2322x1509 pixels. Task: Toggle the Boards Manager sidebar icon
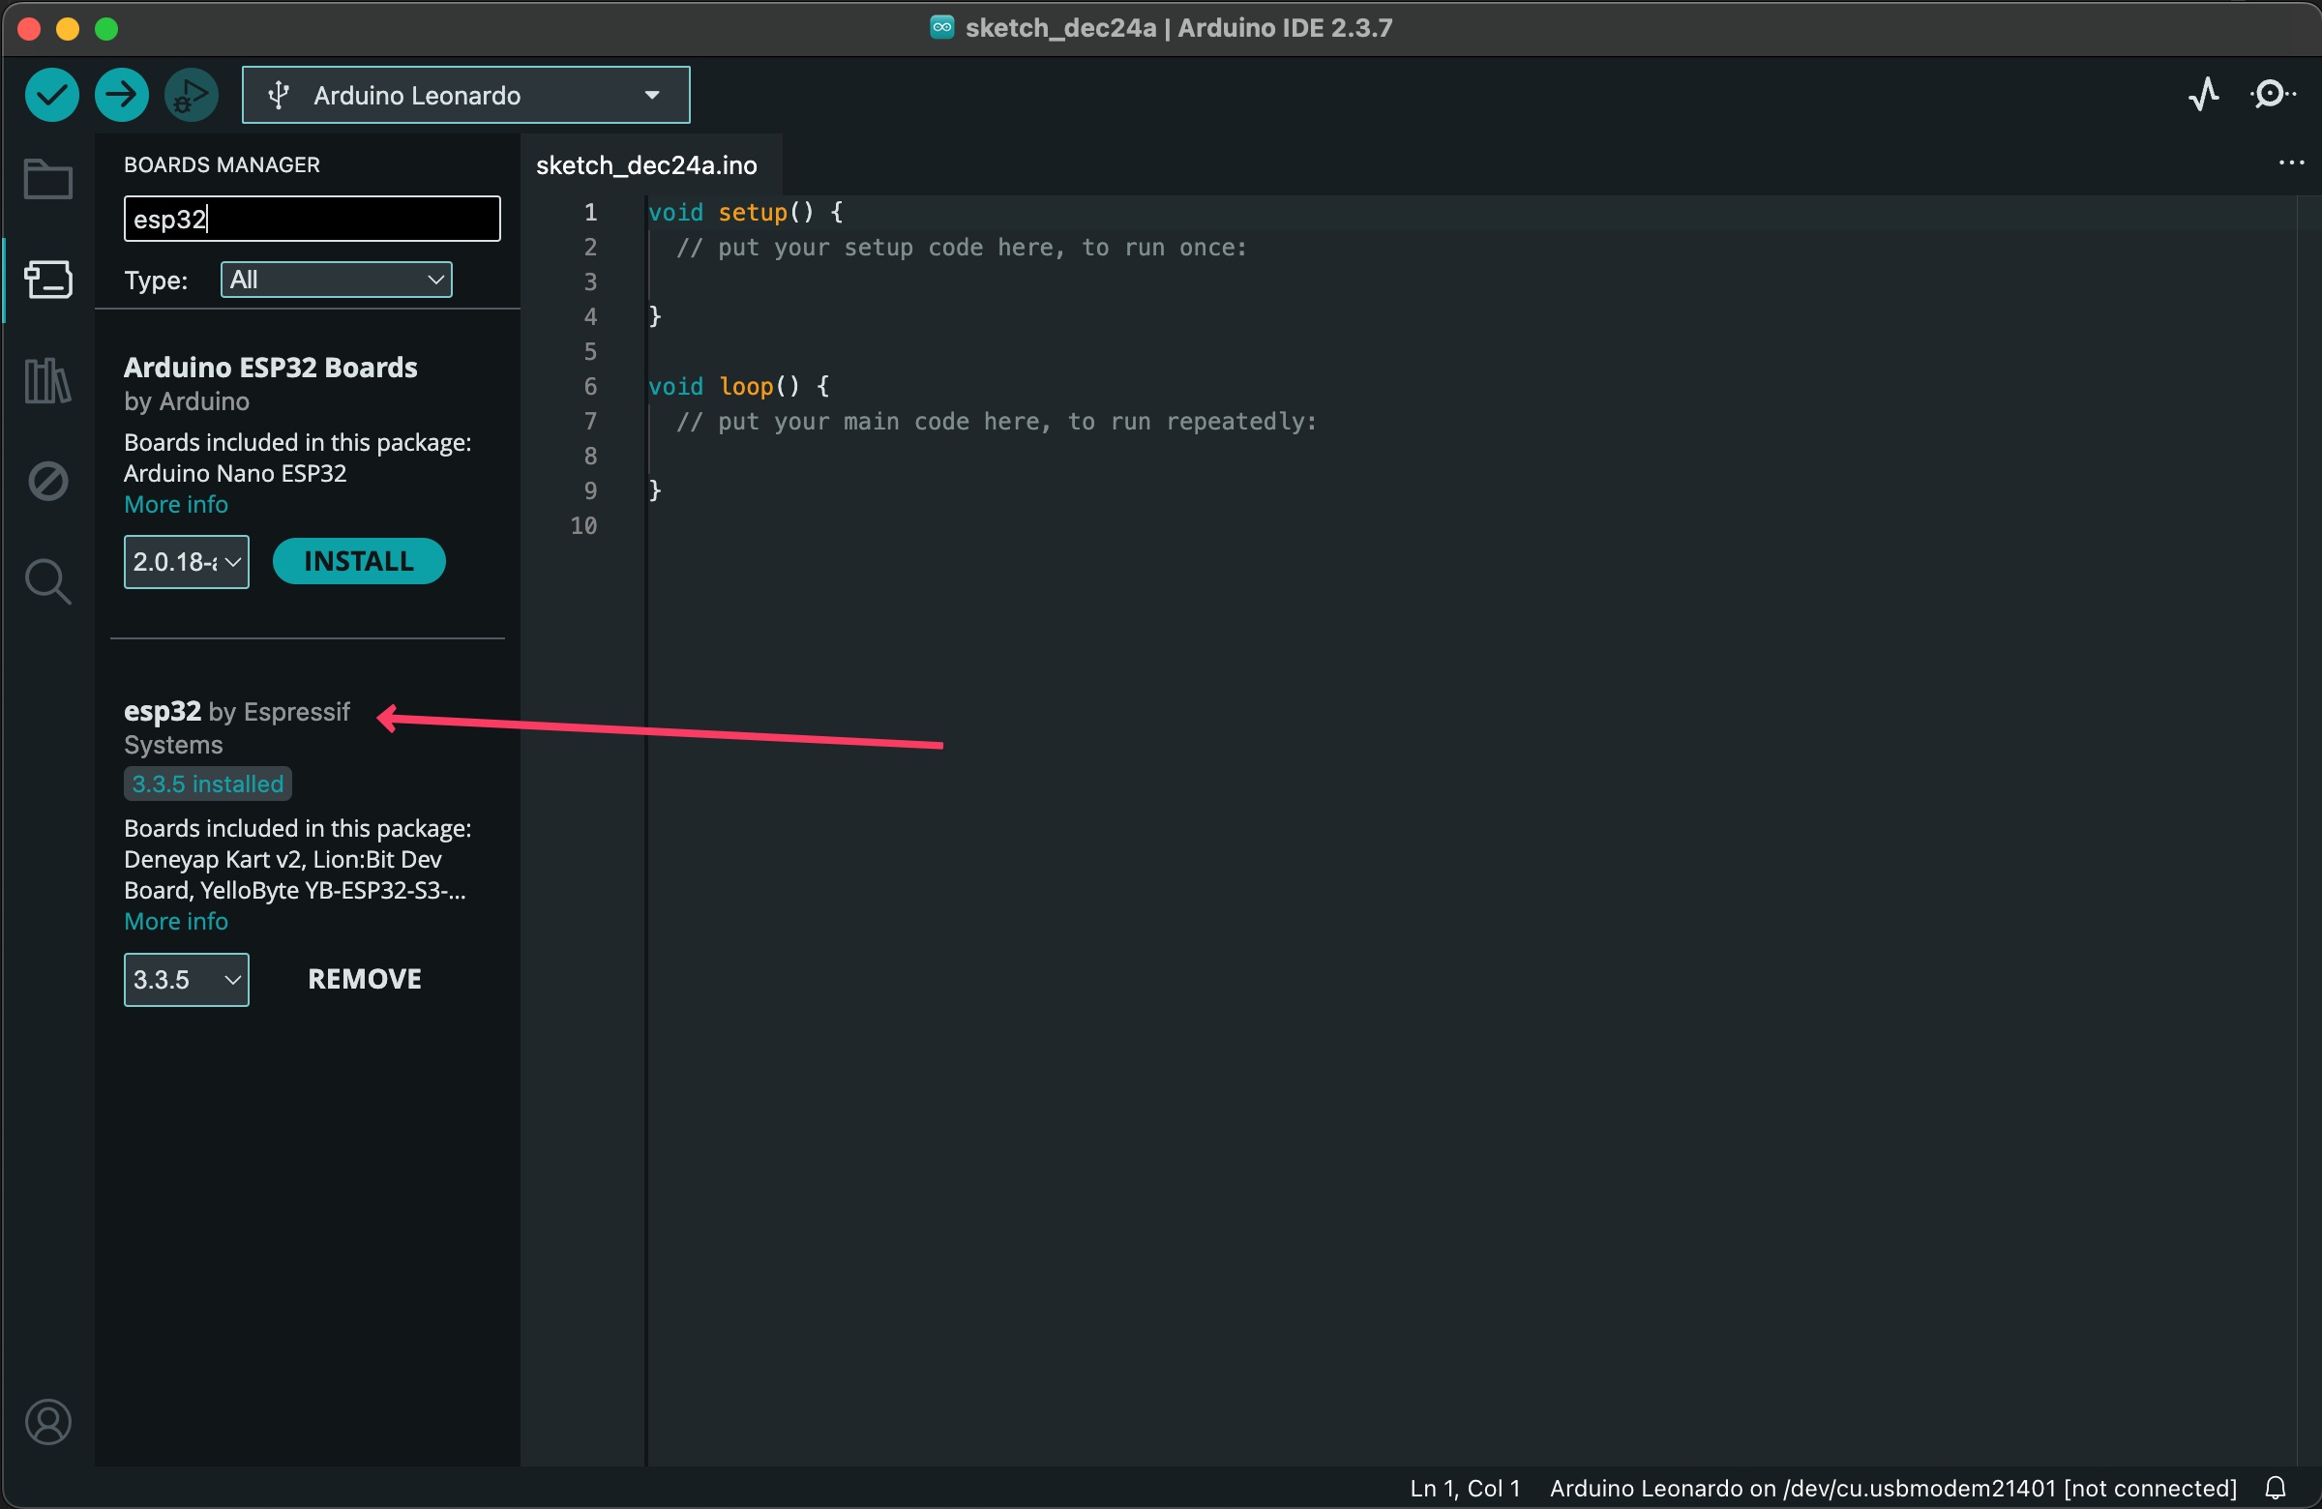(x=47, y=280)
